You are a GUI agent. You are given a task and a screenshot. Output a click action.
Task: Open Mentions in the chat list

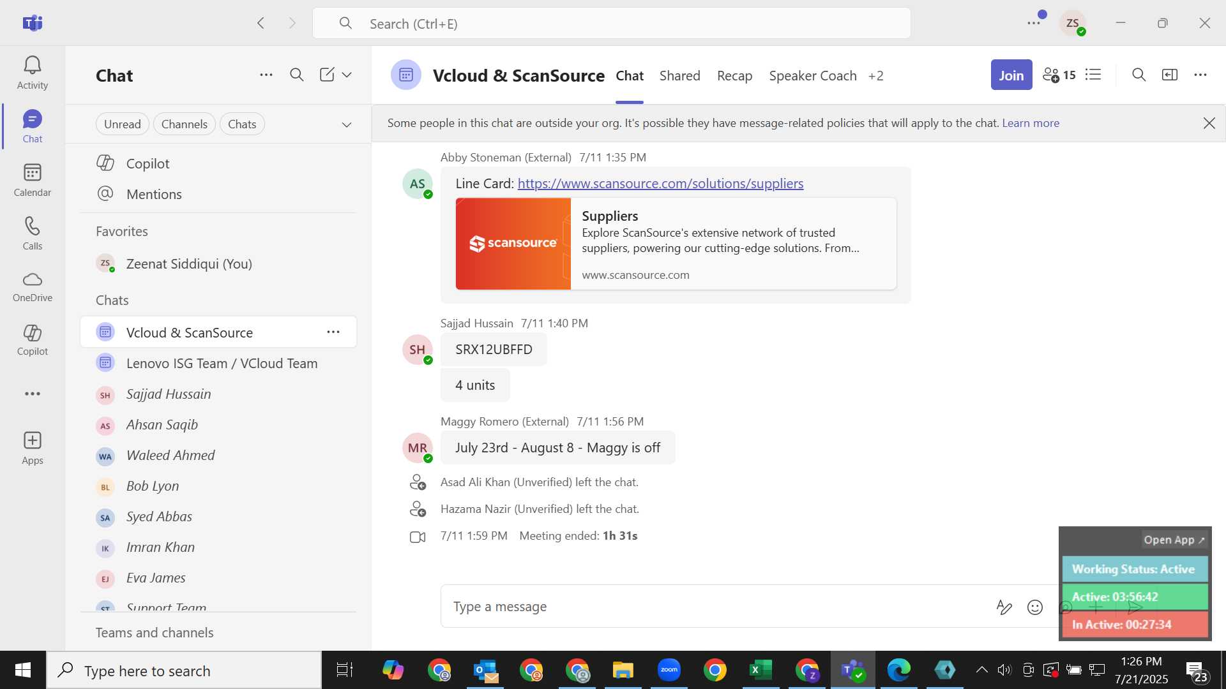tap(218, 194)
